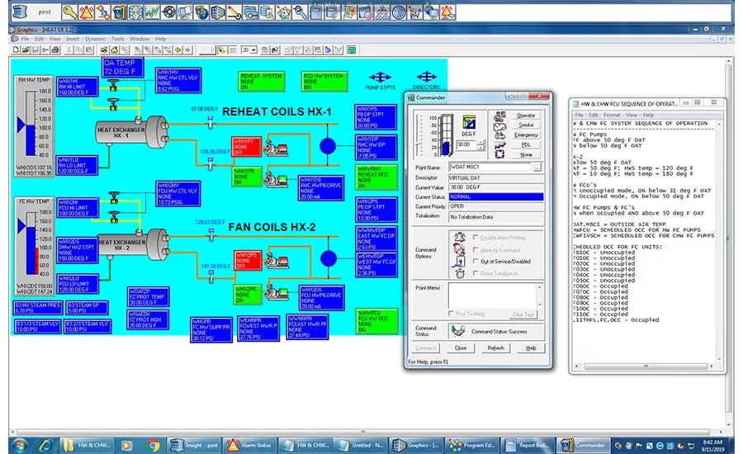Click the red WHX1P7 pump OFF status block

[246, 146]
